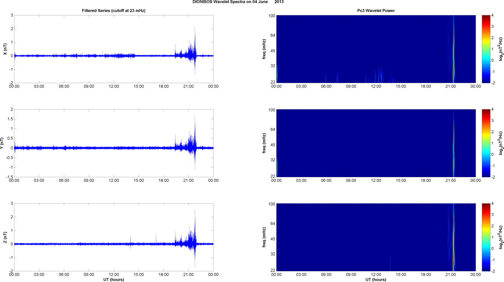This screenshot has height=282, width=504.
Task: Click "UT (hours)" label beneath the wavelet power column
Action: pos(376,280)
